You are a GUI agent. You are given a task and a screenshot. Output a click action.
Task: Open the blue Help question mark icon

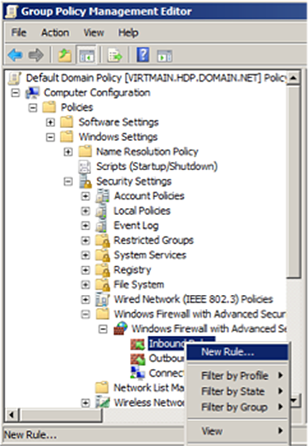[142, 55]
